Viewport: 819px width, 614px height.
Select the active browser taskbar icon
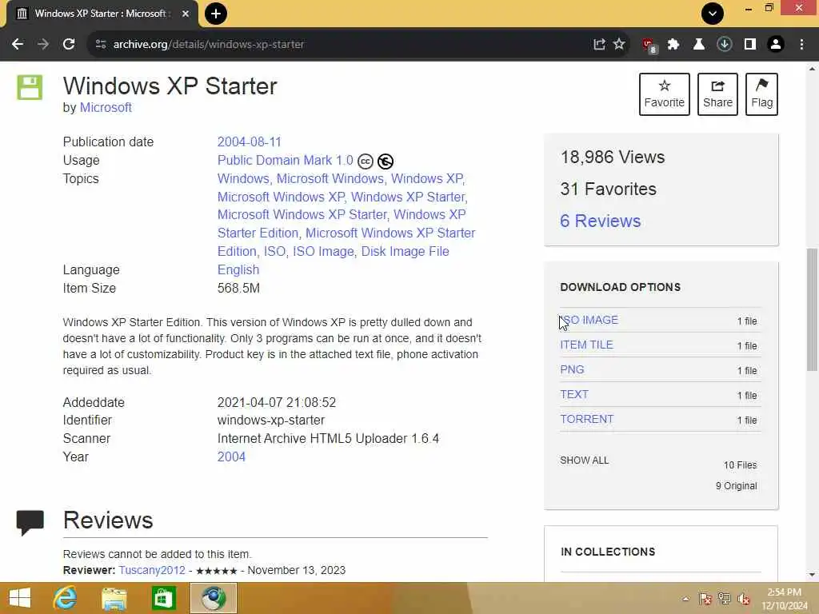tap(213, 598)
